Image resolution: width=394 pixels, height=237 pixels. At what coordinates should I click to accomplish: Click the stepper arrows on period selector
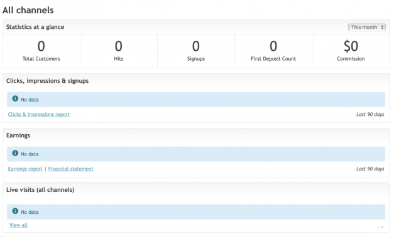[382, 27]
